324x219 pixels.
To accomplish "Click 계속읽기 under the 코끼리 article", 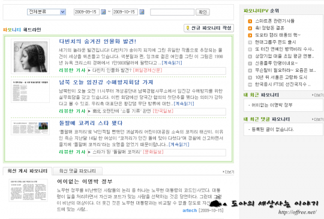I will (x=179, y=144).
